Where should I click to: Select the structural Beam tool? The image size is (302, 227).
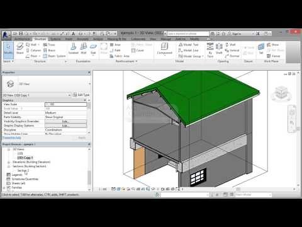(20, 49)
